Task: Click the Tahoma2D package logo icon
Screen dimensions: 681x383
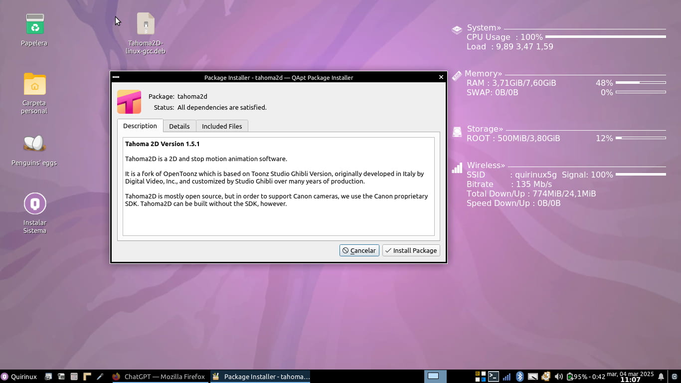Action: (129, 102)
